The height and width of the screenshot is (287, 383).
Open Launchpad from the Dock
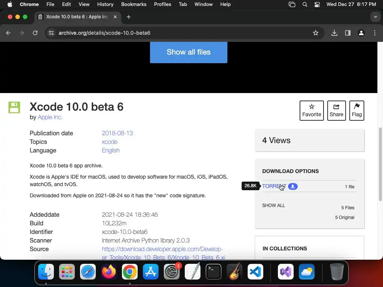coord(67,272)
